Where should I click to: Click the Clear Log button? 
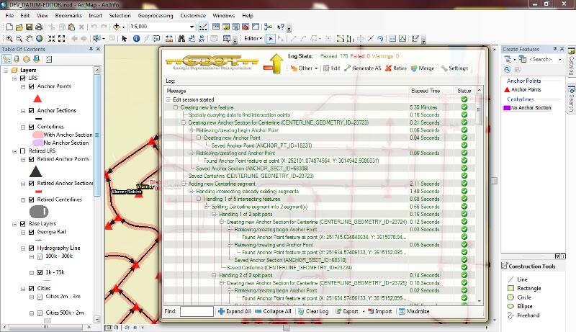pos(313,311)
